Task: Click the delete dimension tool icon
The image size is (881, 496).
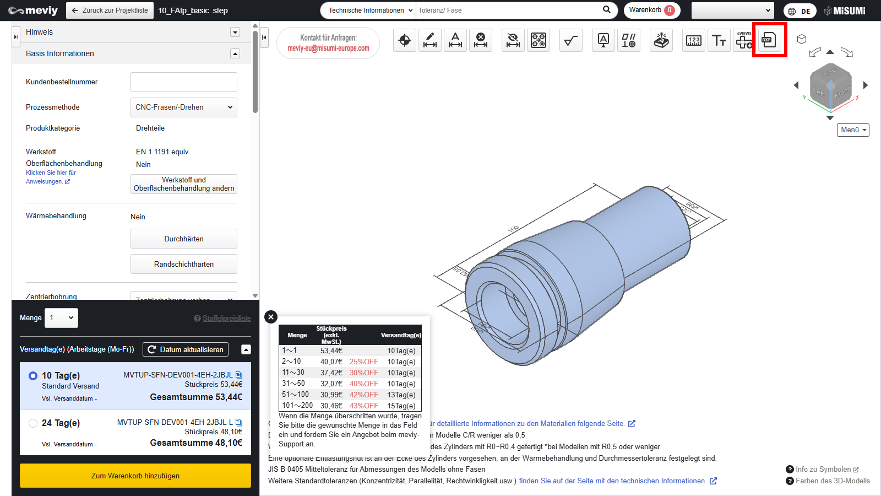Action: point(481,40)
